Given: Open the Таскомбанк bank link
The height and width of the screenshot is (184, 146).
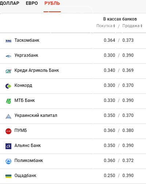Looking at the screenshot, I should 27,40.
